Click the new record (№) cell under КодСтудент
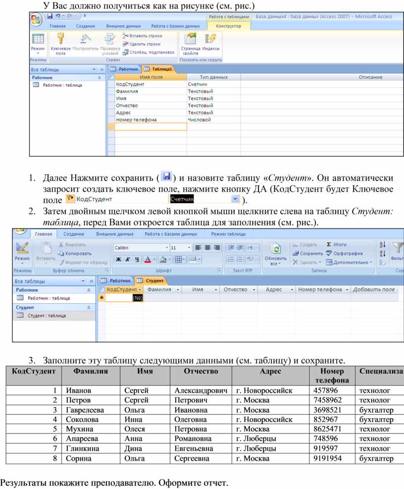404x489 pixels. tap(124, 298)
